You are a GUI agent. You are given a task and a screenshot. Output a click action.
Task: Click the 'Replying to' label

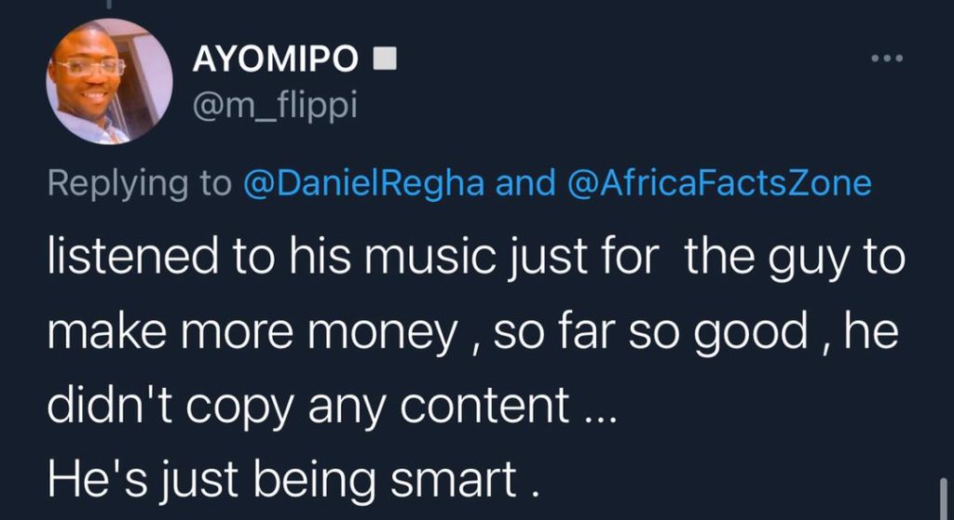[x=140, y=183]
